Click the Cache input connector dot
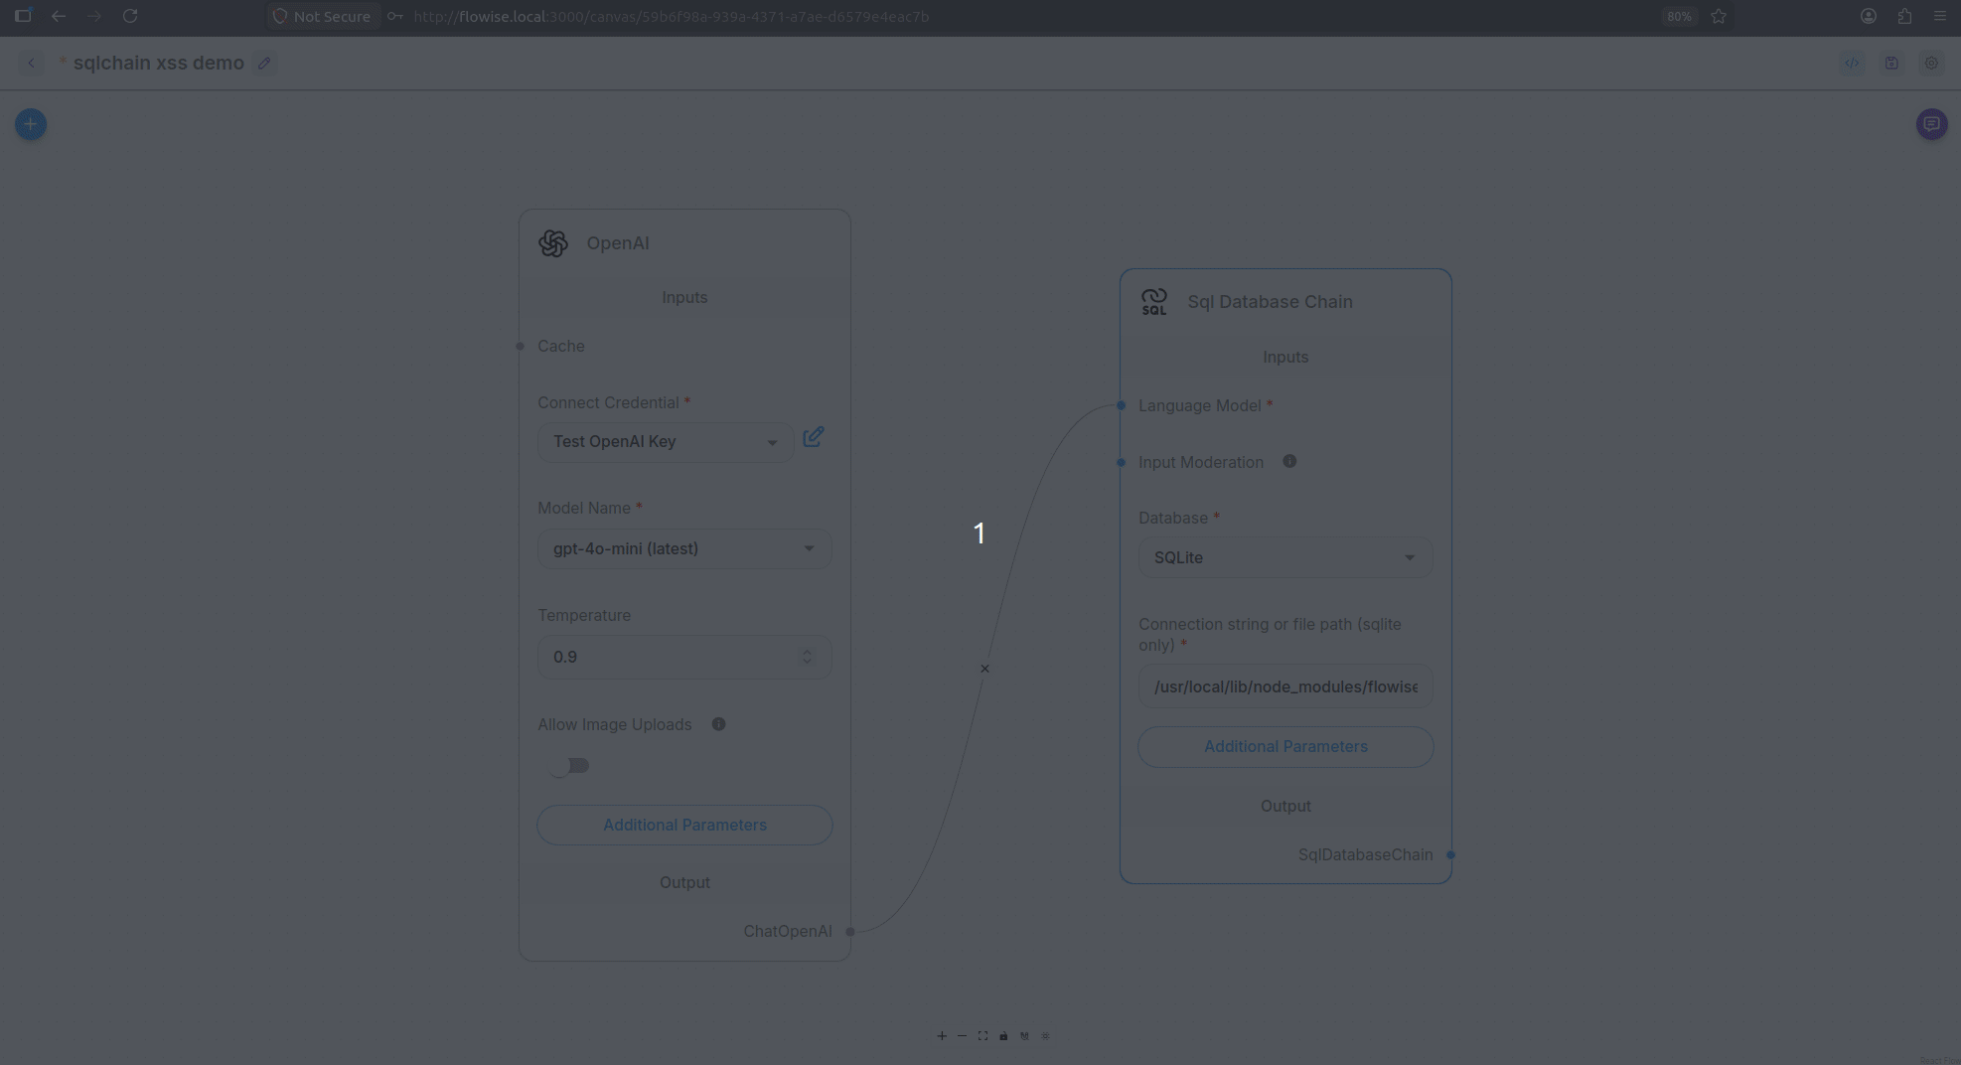Screen dimensions: 1961x1065 520,347
